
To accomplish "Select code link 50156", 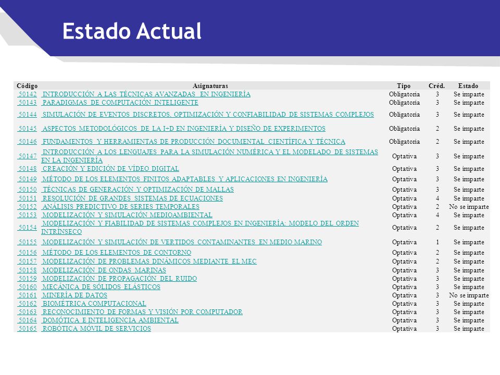I will (27, 253).
